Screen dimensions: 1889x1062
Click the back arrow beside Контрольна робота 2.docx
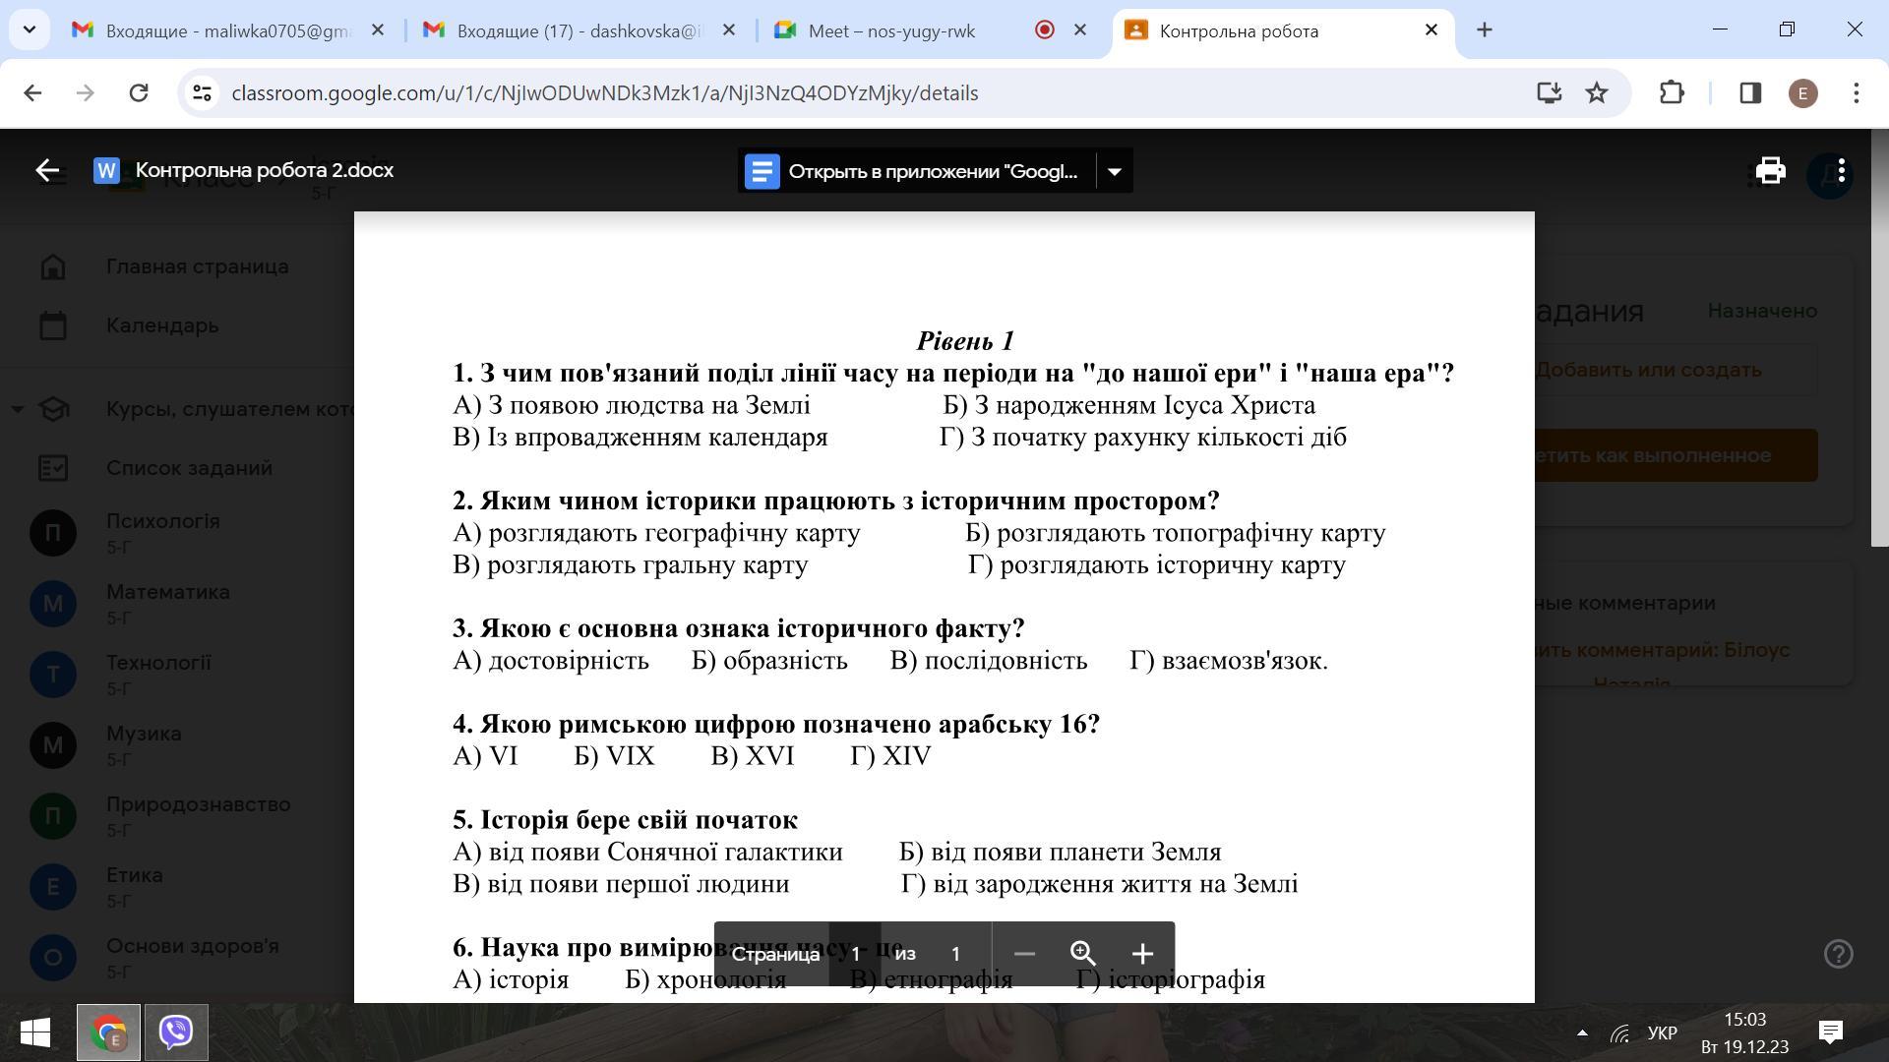click(47, 170)
